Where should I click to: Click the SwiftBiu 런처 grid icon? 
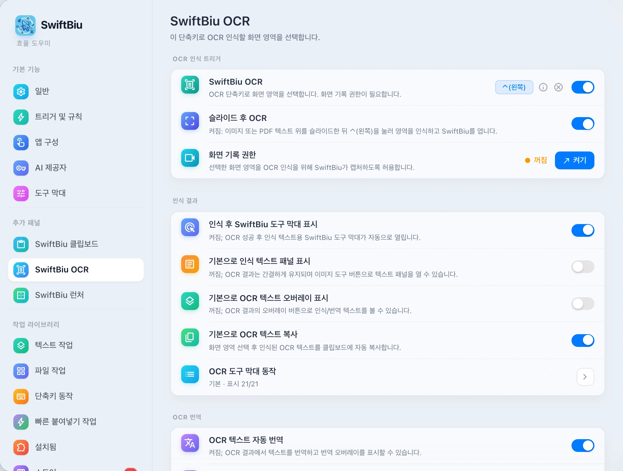pyautogui.click(x=21, y=295)
